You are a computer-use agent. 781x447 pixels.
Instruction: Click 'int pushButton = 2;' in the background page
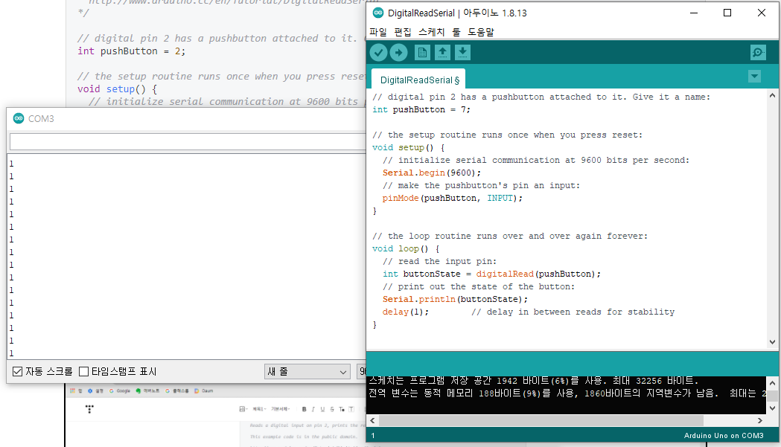pos(132,51)
